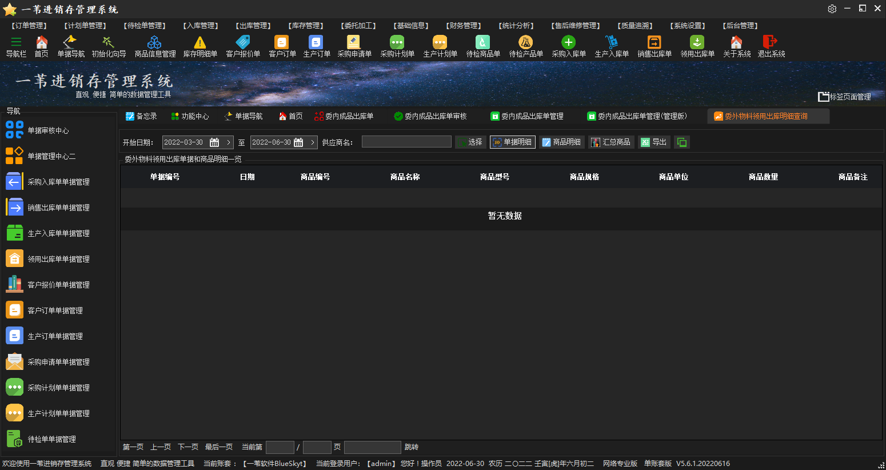Switch to the 功能中心 tab
886x470 pixels.
[190, 116]
